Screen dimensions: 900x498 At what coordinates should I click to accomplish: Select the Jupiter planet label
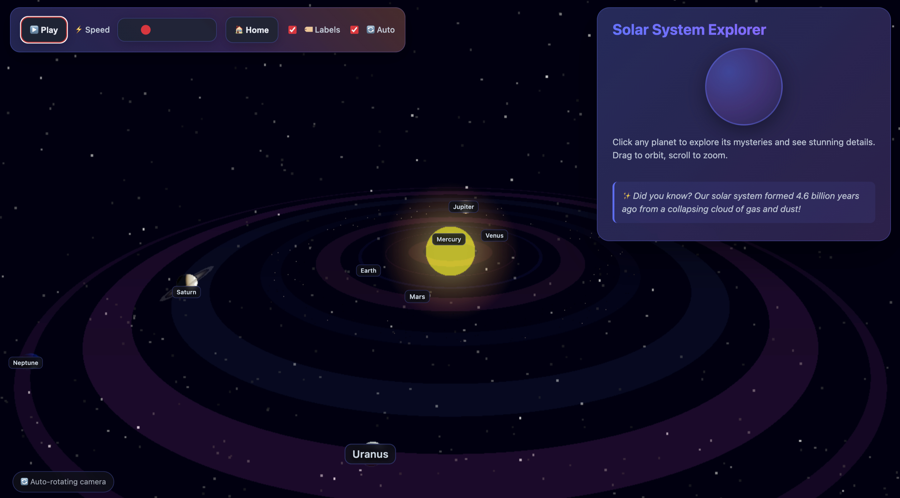464,207
